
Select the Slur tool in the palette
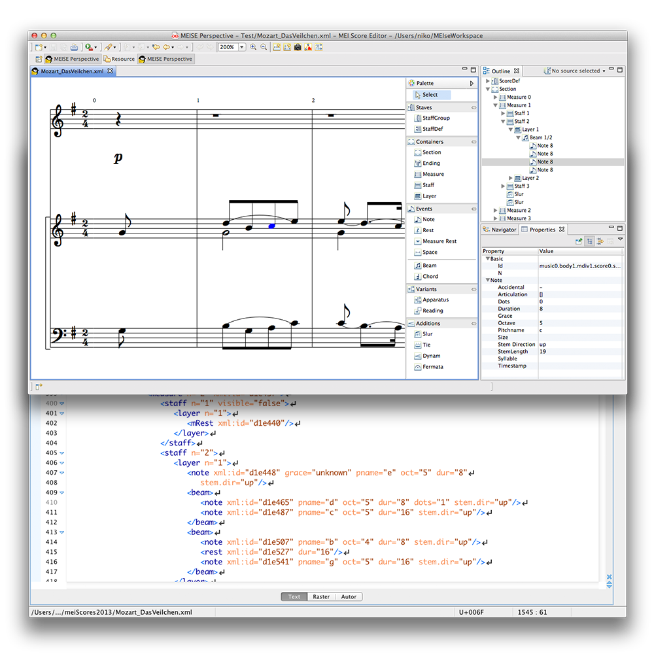pos(427,334)
